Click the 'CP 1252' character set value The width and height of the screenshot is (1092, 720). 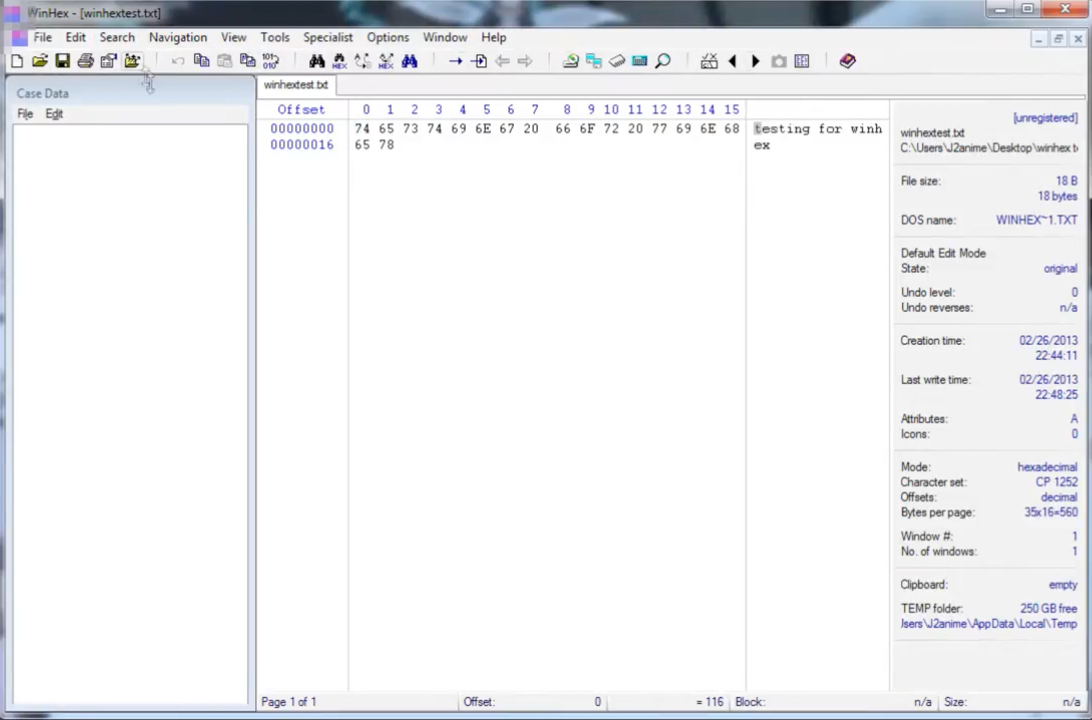coord(1057,482)
